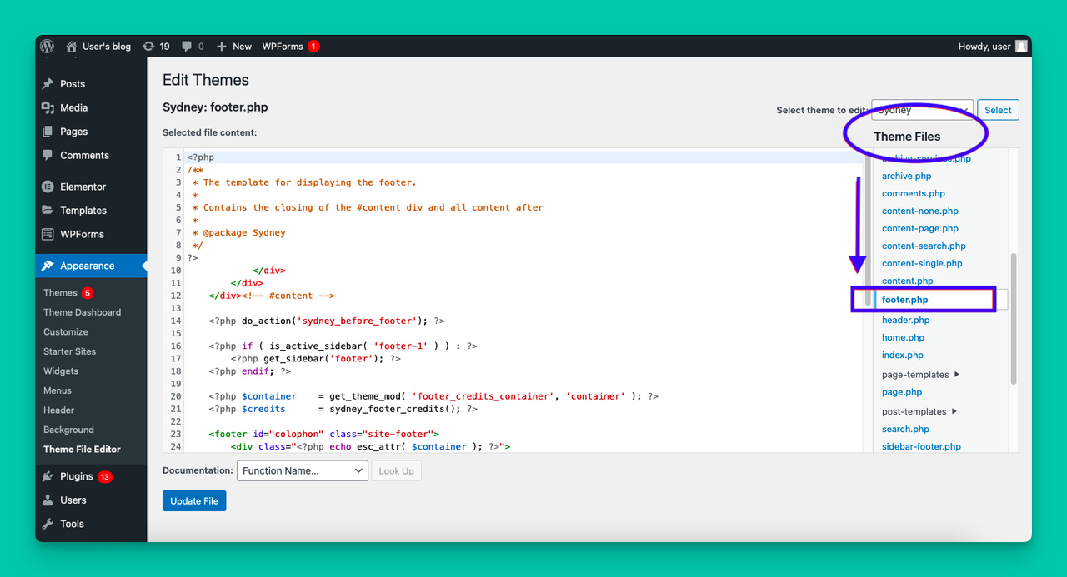Open Background submenu item
Viewport: 1067px width, 577px height.
(x=68, y=430)
